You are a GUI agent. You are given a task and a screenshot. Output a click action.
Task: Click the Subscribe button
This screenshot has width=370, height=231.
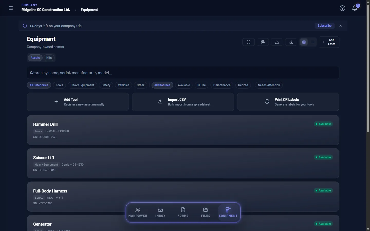325,26
